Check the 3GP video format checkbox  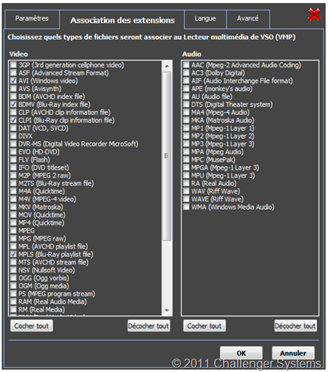pos(13,65)
